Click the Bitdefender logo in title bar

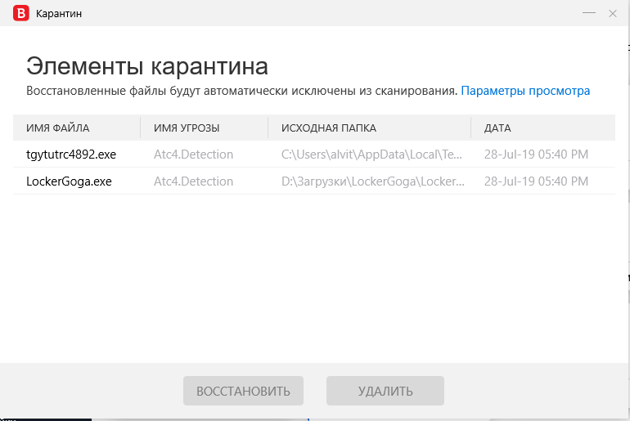point(19,13)
